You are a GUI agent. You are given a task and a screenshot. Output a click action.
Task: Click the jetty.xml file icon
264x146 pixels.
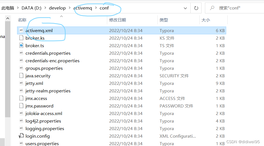coord(21,83)
